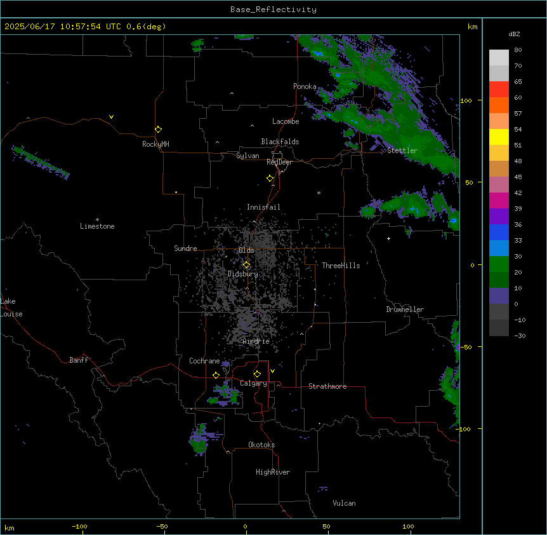Screen dimensions: 547x535
Task: Select the yellow diamond marker between Olds and Didsbury
Action: click(247, 265)
